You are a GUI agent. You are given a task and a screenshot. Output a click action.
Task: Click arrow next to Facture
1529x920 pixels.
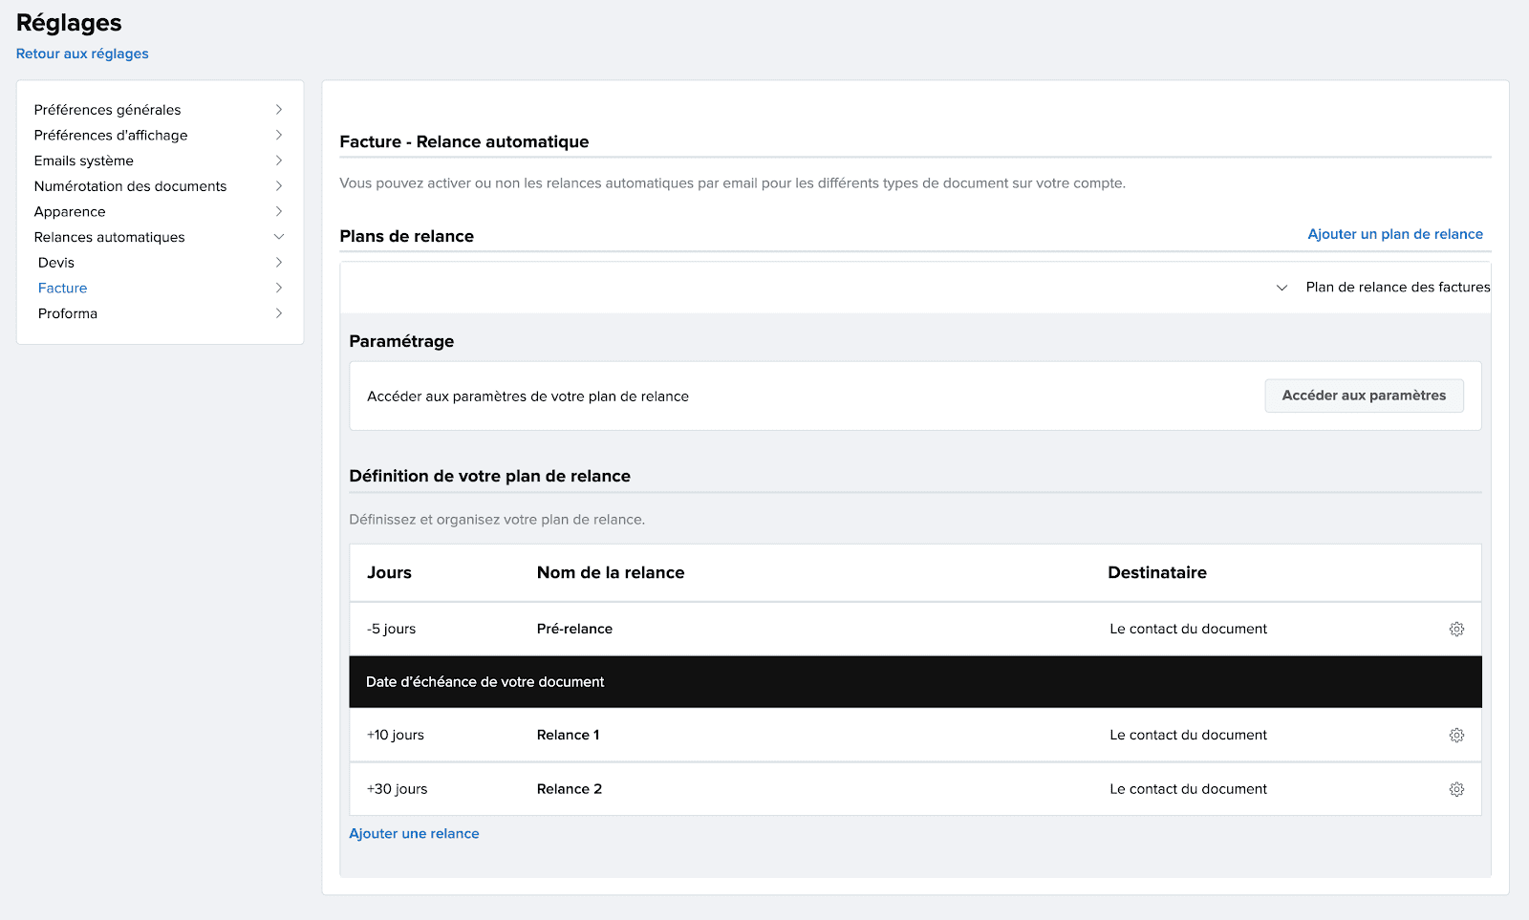[279, 288]
